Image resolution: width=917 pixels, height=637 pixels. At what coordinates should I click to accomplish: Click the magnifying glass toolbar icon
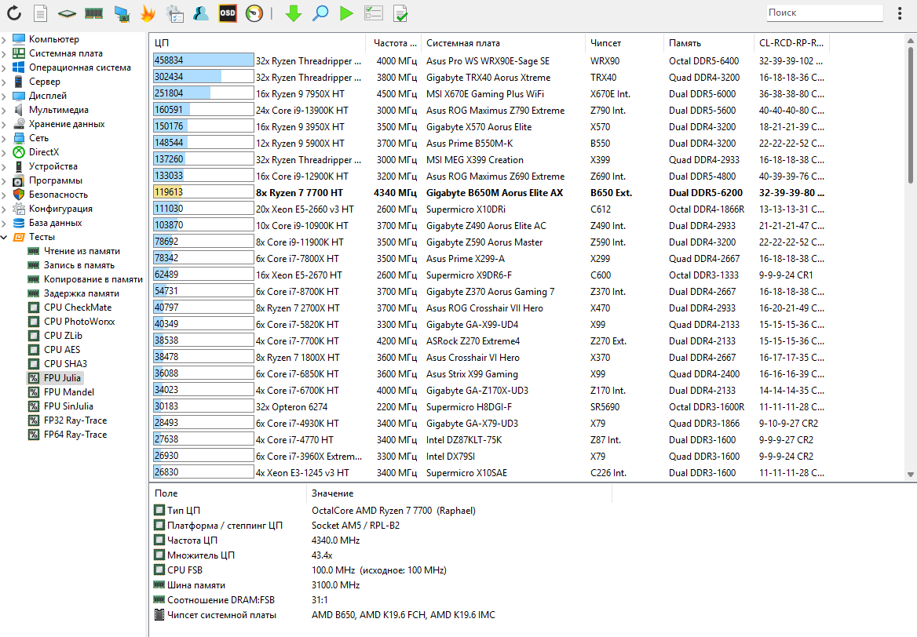(320, 13)
